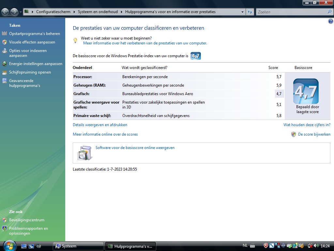Click the Opstartprogramma's beheren icon in the sidebar
Viewport: 334px width, 251px height.
5,34
